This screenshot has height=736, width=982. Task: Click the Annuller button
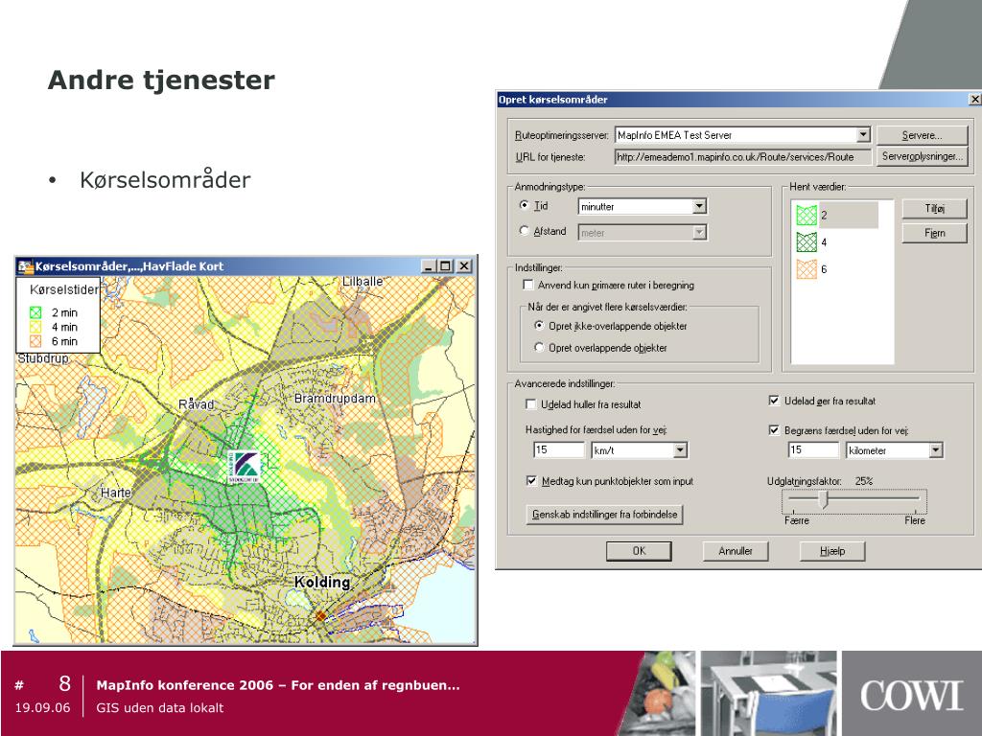[x=736, y=551]
